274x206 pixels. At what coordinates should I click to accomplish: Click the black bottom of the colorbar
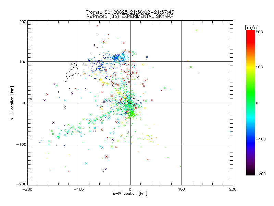tap(251, 173)
